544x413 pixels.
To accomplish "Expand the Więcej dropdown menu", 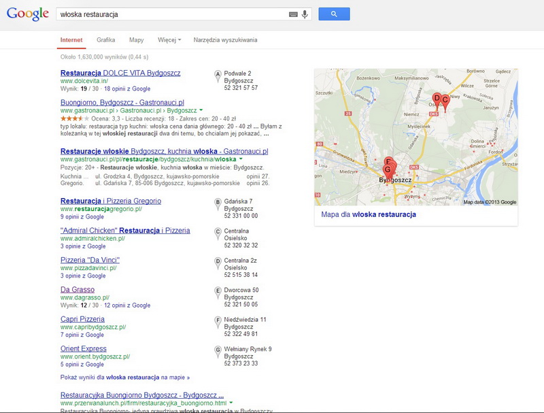I will [x=169, y=40].
